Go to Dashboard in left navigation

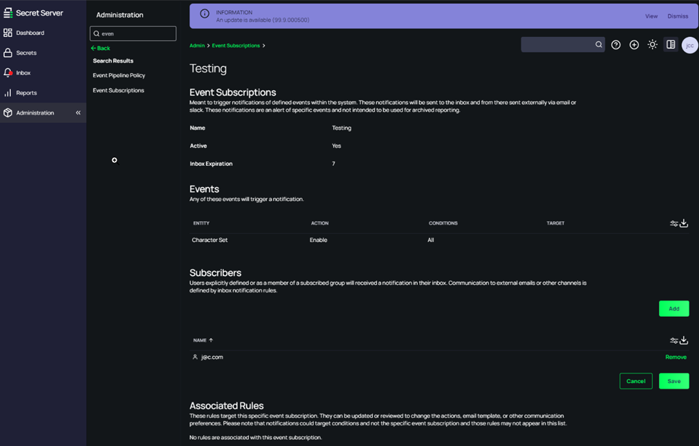coord(30,33)
